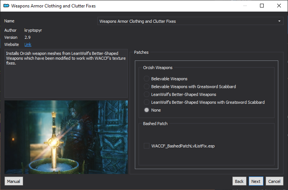The width and height of the screenshot is (288, 190).
Task: Minimize the installer window
Action: tap(245, 6)
